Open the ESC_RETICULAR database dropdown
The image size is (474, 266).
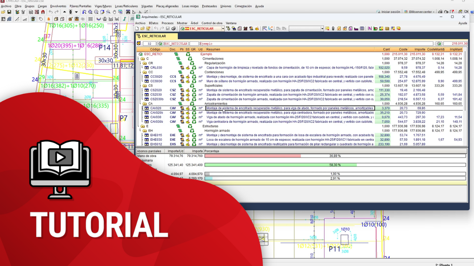coord(223,28)
